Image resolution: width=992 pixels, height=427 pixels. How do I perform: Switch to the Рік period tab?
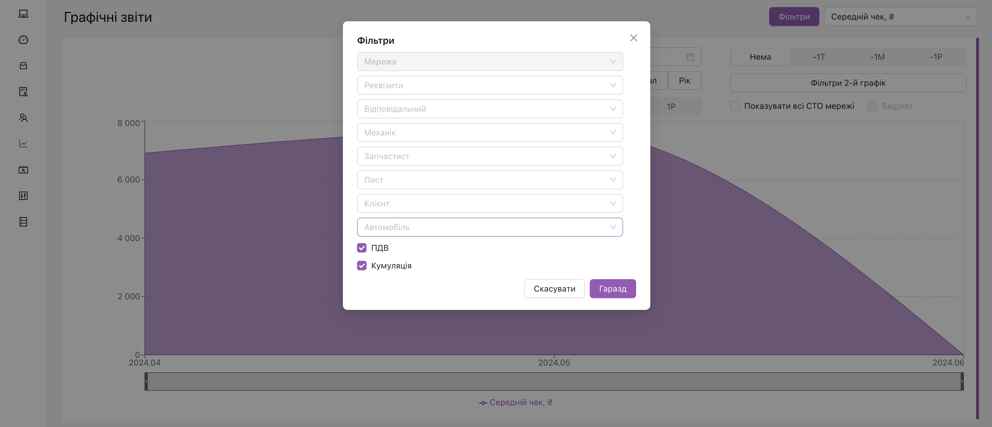point(684,80)
